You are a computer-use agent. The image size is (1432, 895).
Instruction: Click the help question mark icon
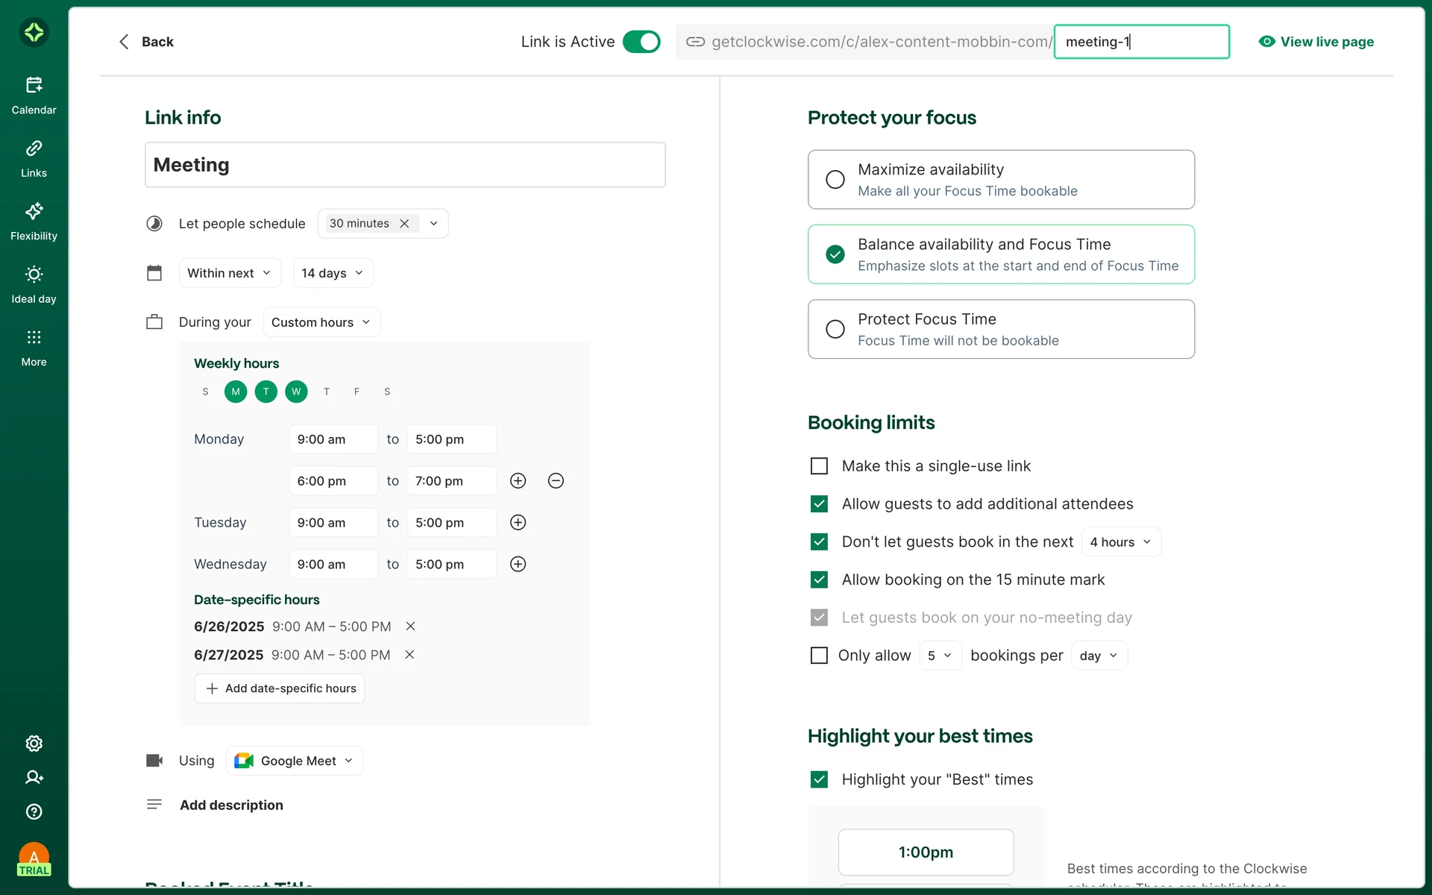(x=34, y=811)
